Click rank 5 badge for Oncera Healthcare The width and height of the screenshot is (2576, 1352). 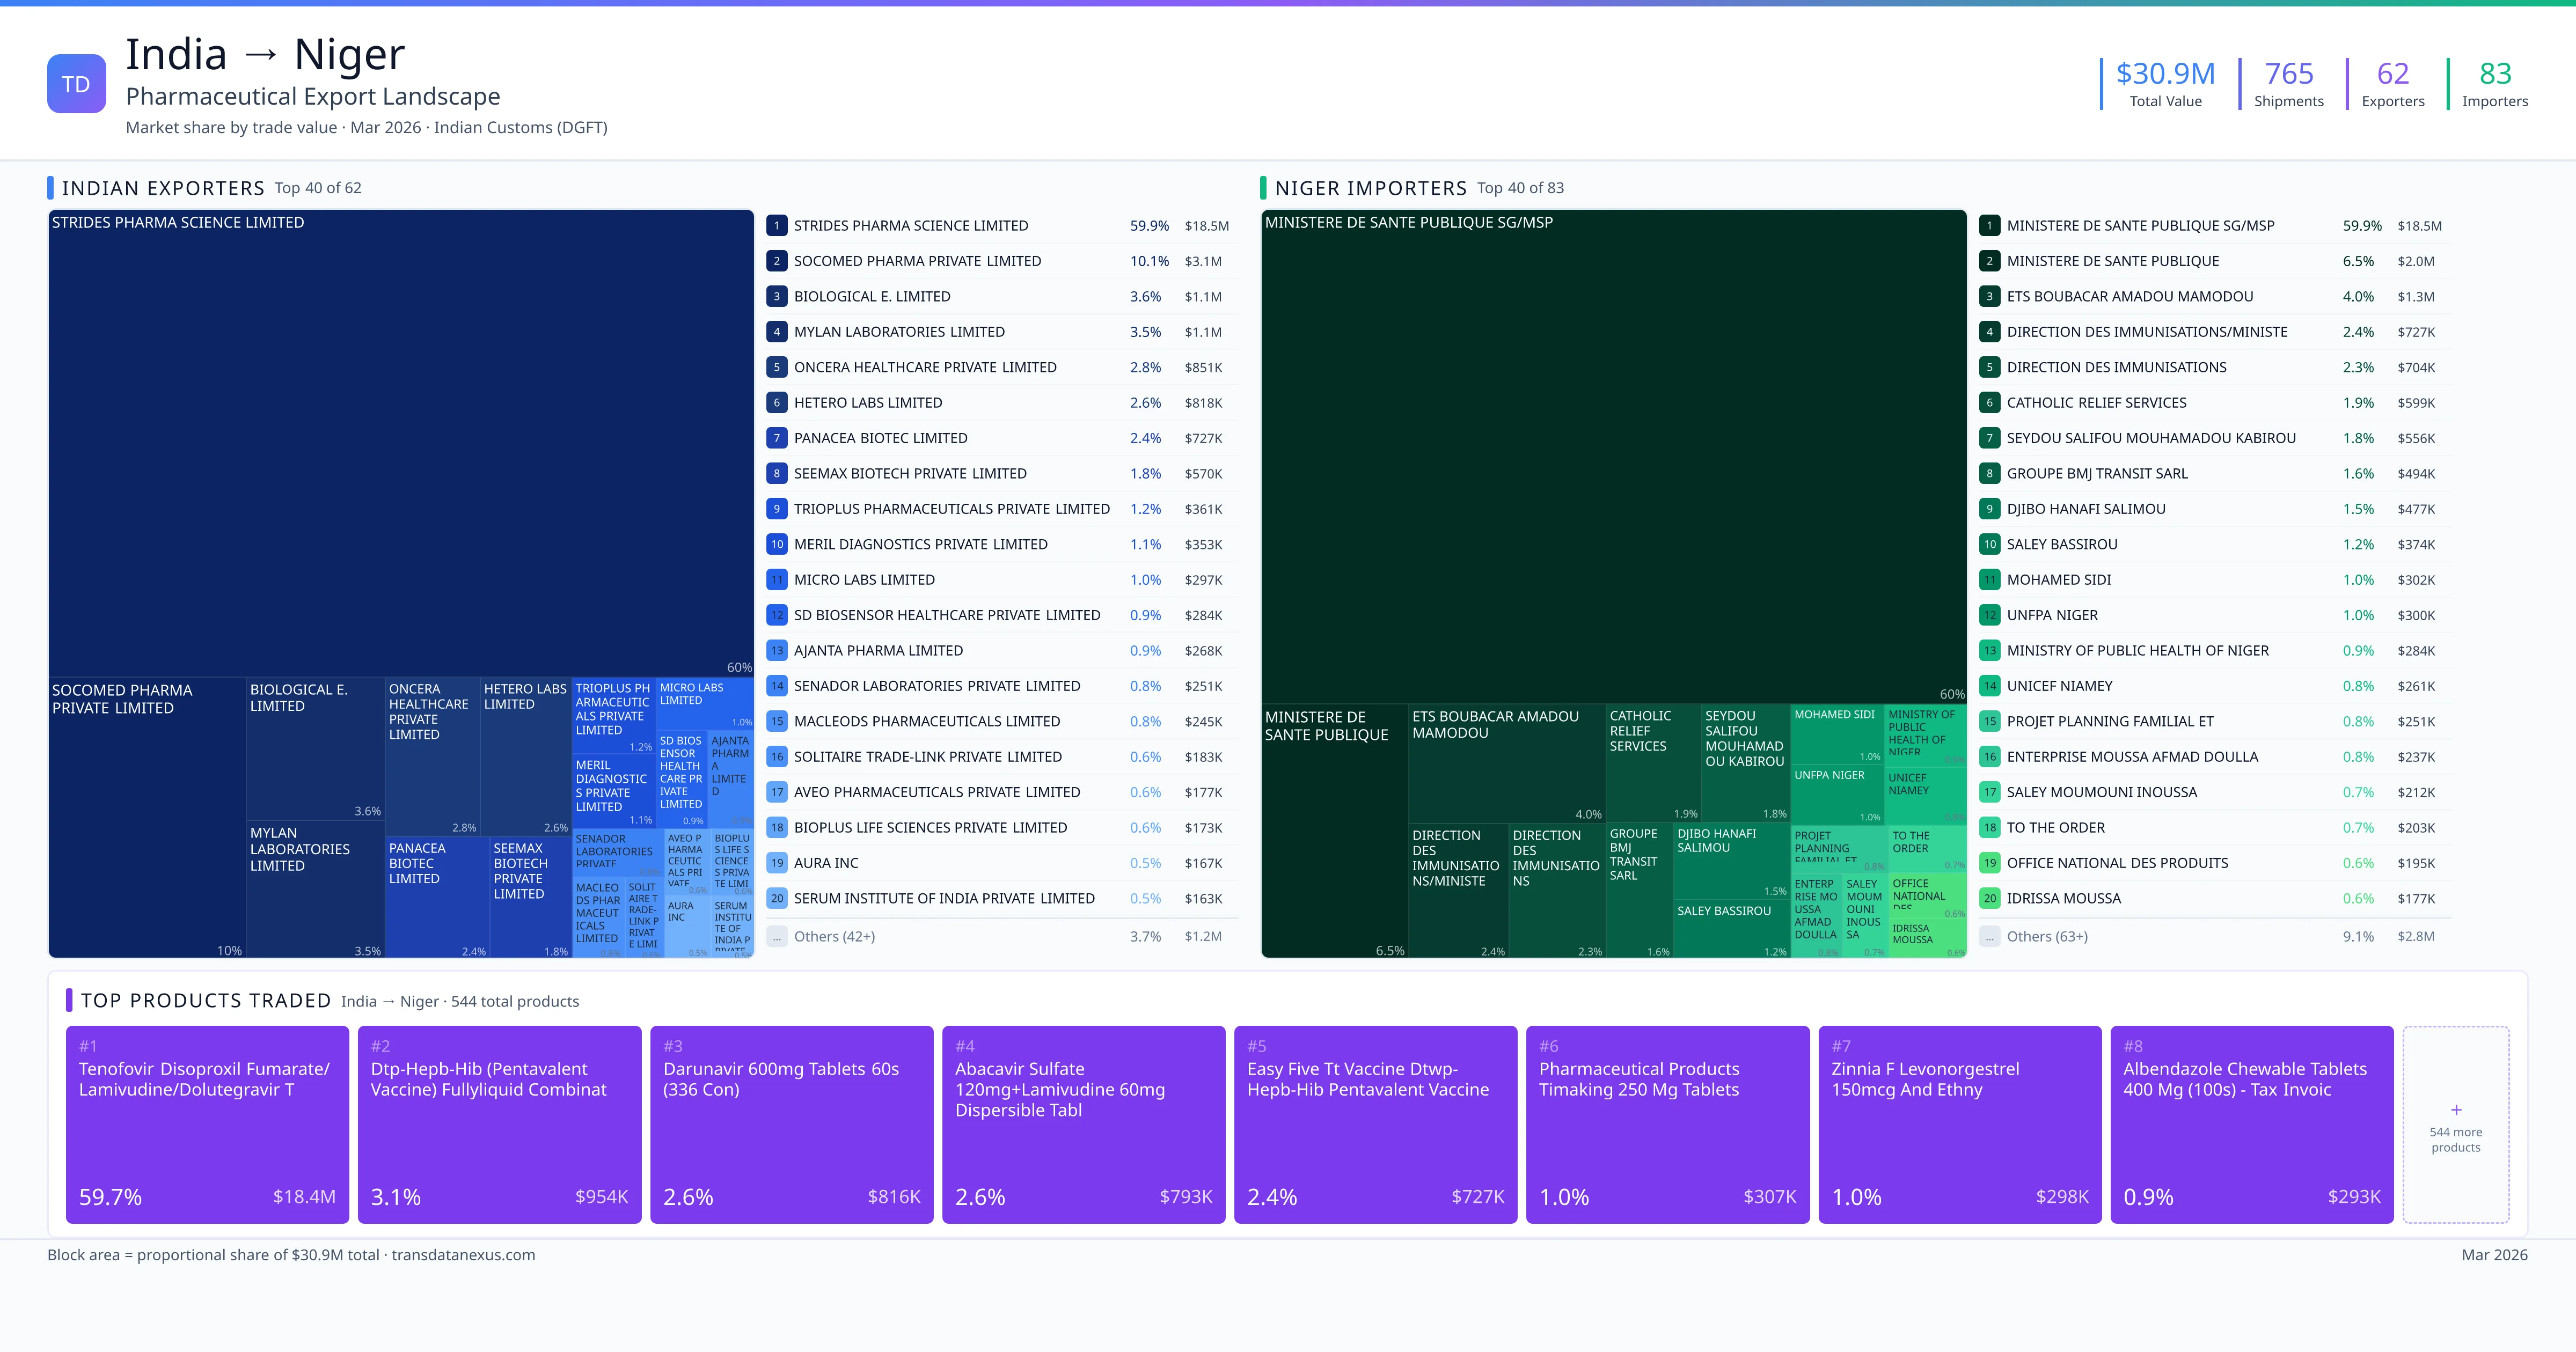776,367
